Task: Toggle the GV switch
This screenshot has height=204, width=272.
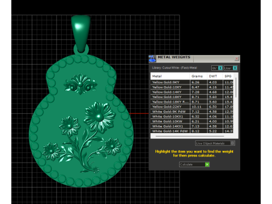Action: pyautogui.click(x=217, y=68)
